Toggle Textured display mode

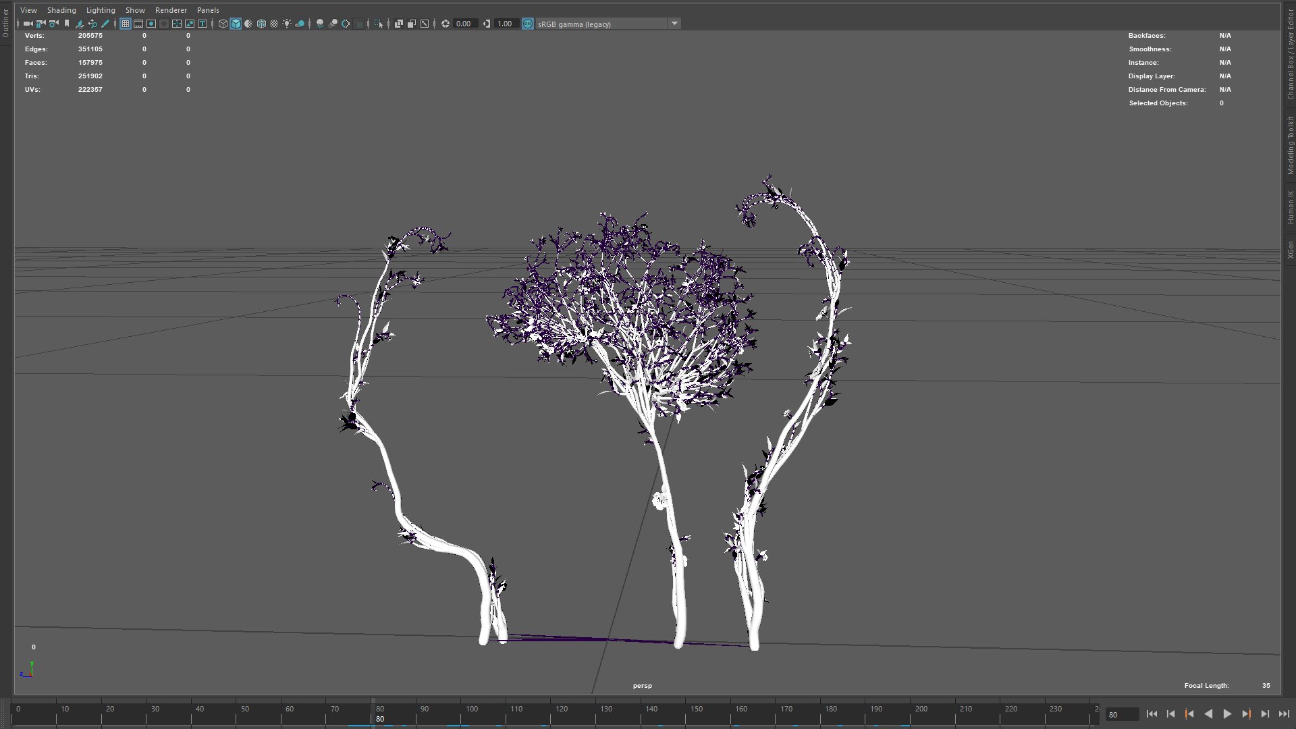[x=274, y=24]
